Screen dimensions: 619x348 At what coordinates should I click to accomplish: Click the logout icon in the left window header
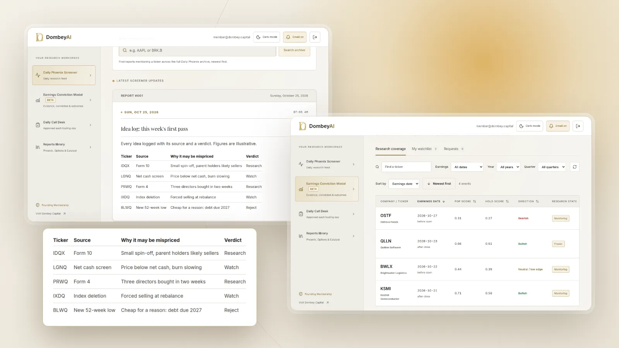(315, 37)
